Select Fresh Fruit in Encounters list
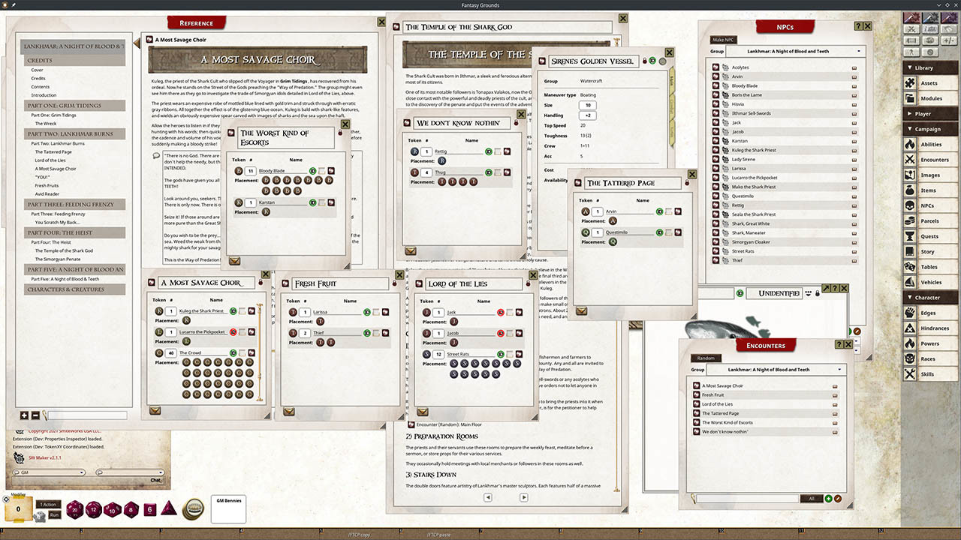This screenshot has height=540, width=961. point(713,394)
